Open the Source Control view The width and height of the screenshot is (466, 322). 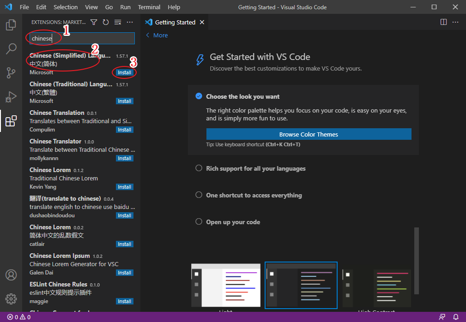point(11,73)
